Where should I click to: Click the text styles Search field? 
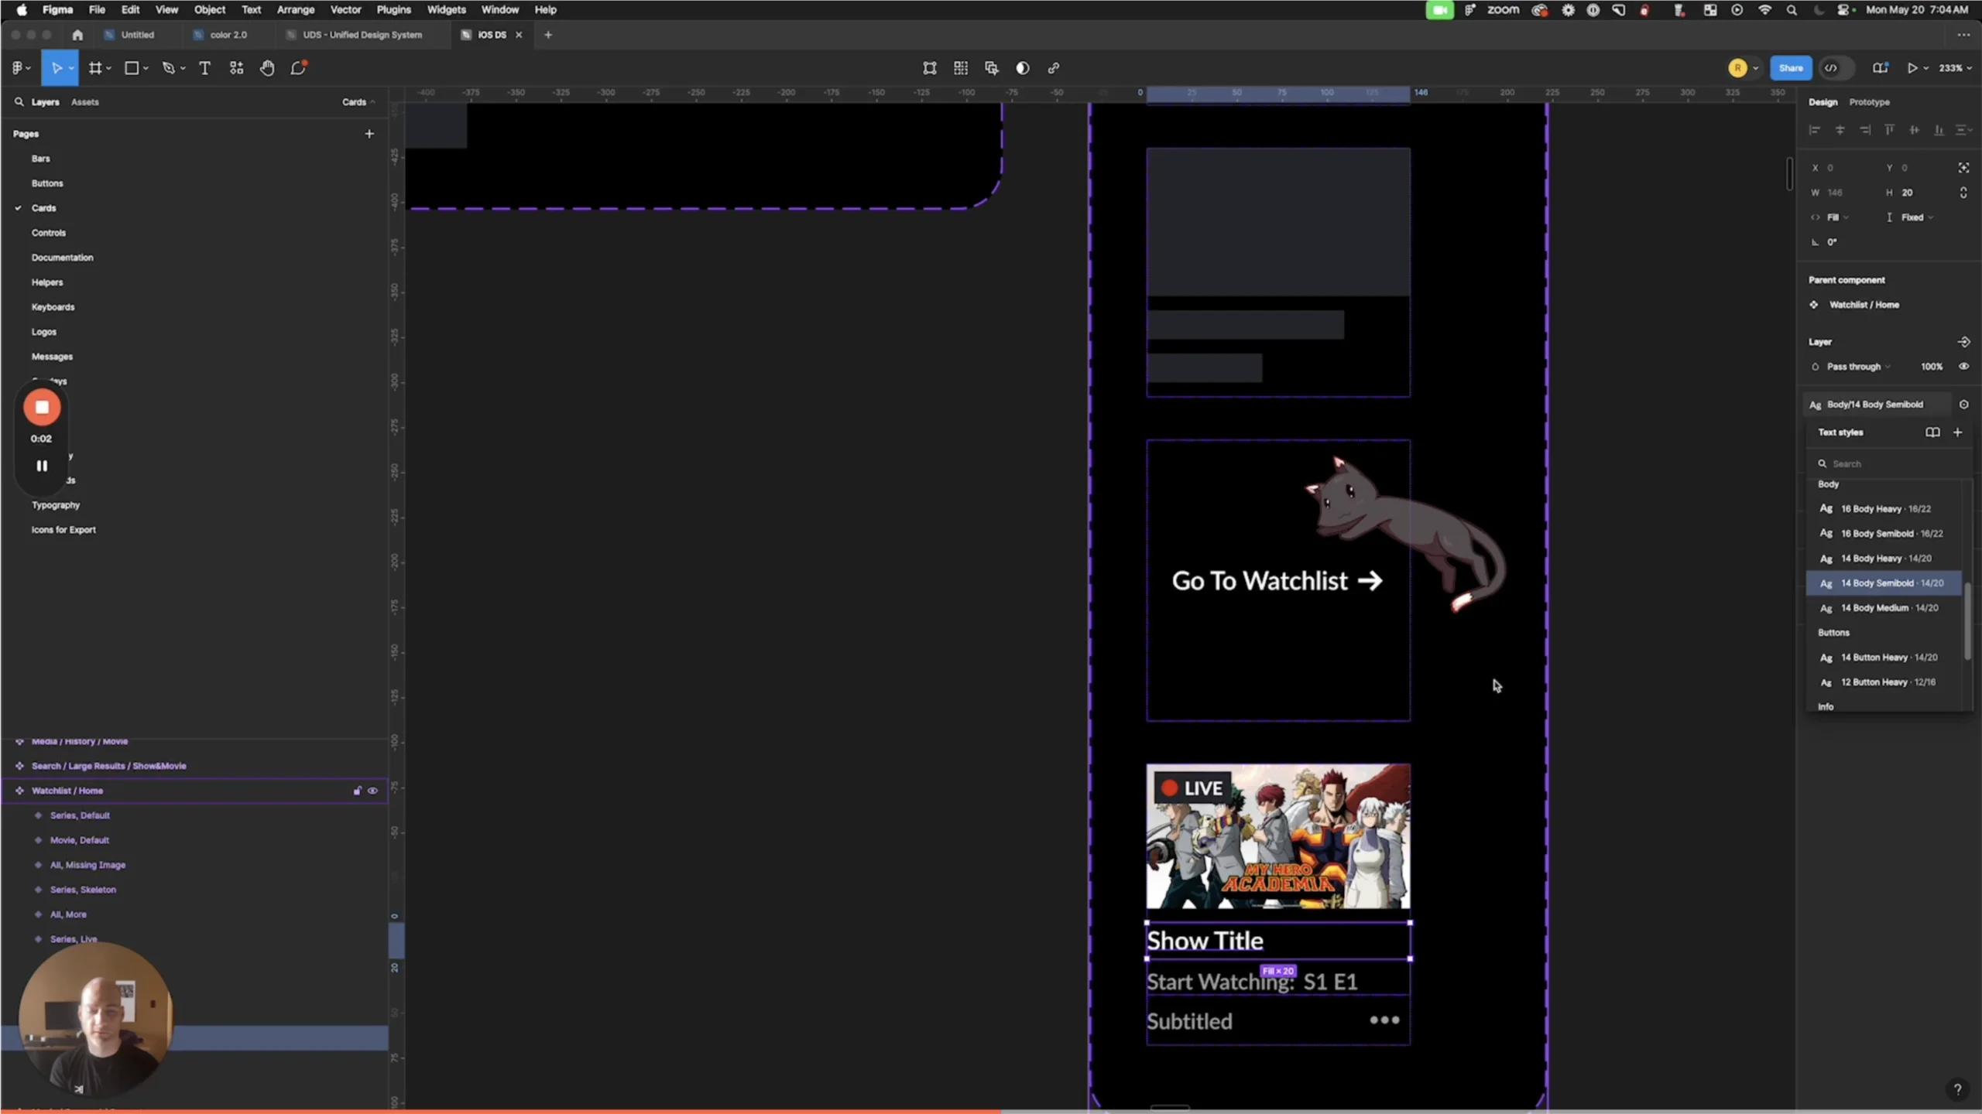(x=1889, y=464)
